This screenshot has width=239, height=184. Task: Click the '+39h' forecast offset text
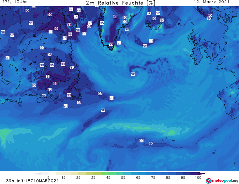click(8, 181)
